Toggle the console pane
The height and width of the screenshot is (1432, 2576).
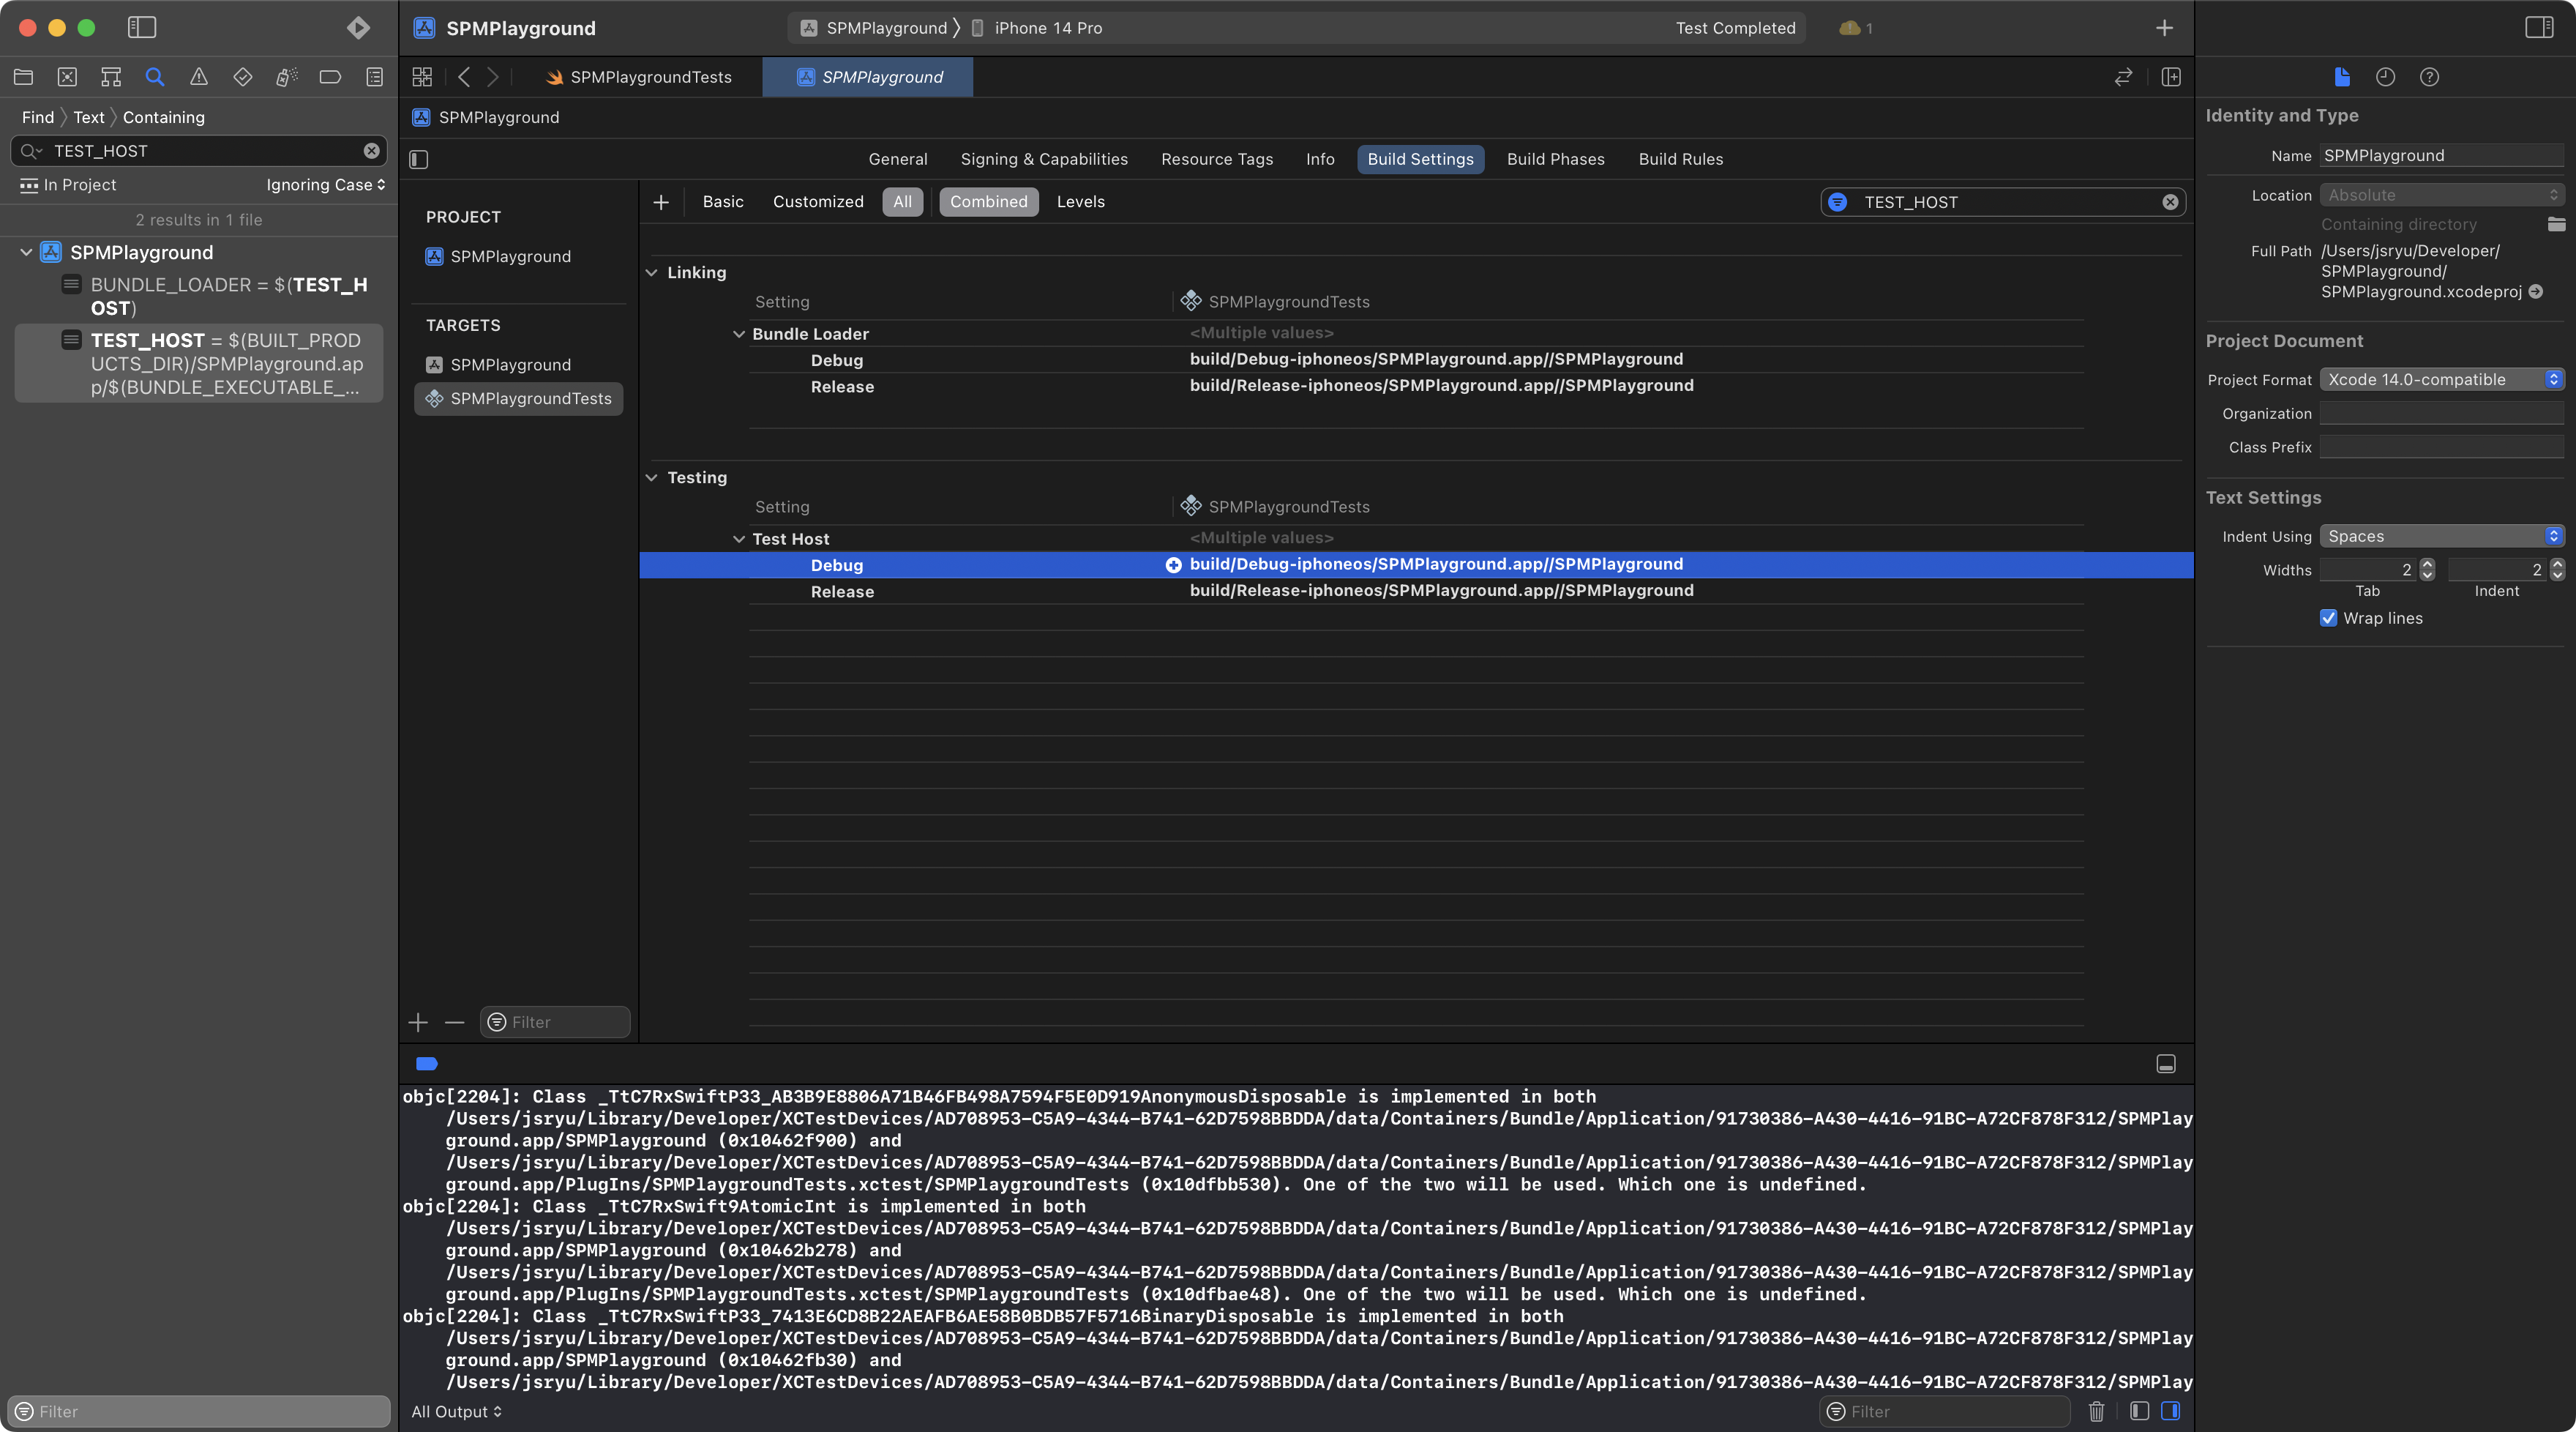click(x=2171, y=1411)
